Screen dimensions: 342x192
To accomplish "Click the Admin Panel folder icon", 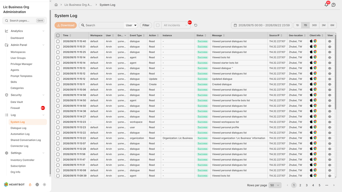I will point(7,45).
